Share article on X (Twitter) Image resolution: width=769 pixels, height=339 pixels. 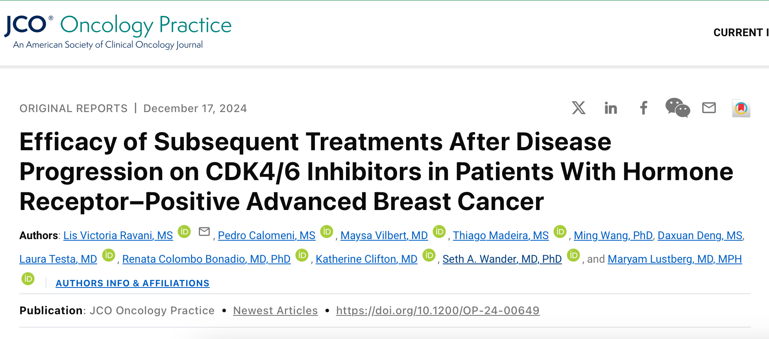(x=579, y=108)
